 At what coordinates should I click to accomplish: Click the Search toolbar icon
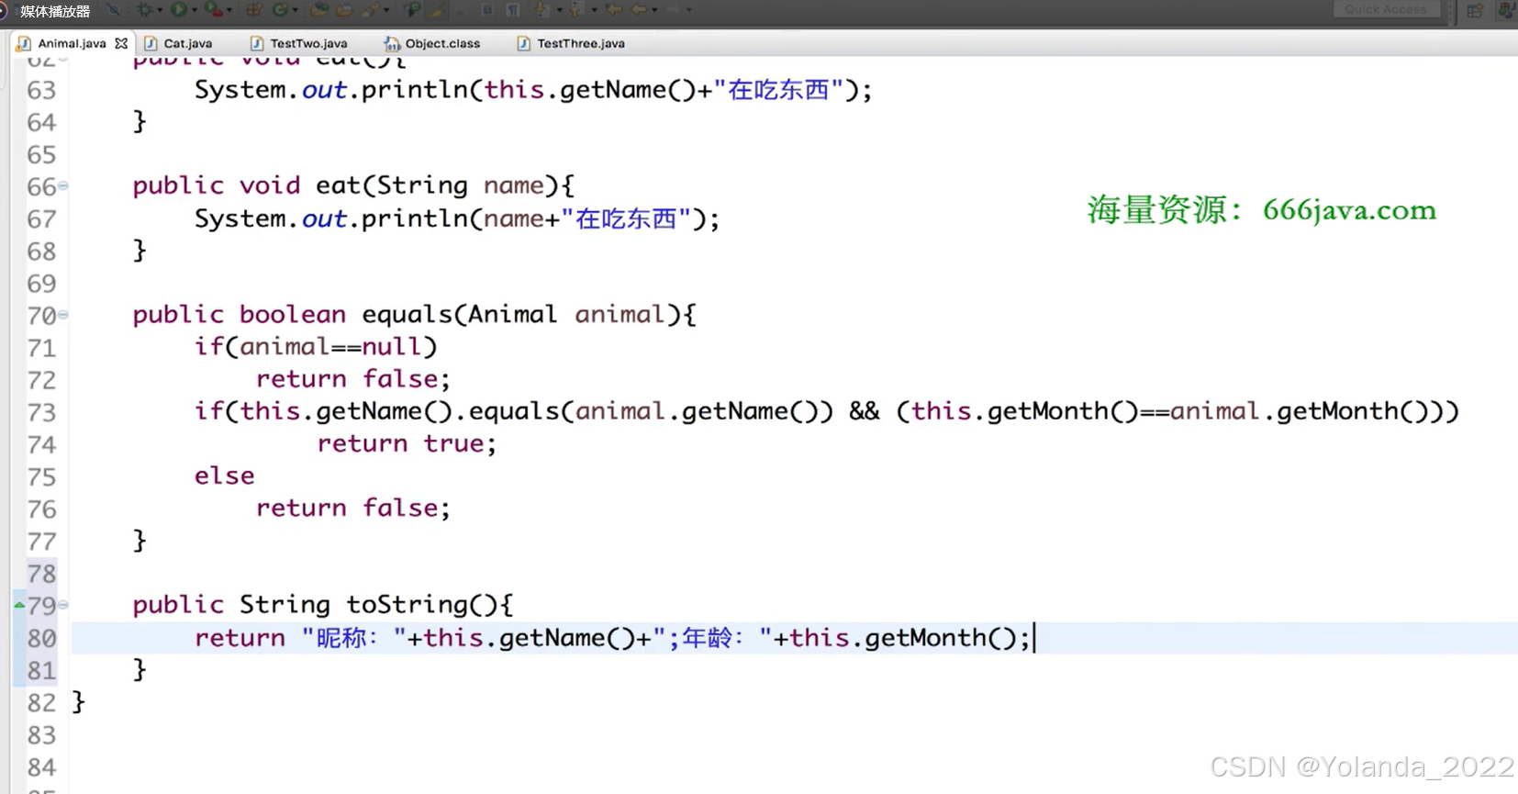tap(371, 10)
